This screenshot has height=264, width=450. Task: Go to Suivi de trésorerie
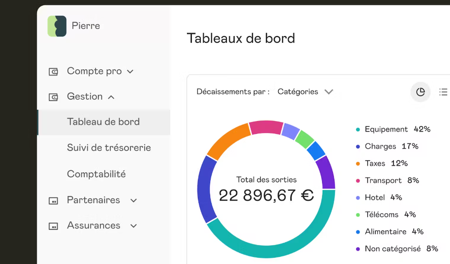point(109,148)
